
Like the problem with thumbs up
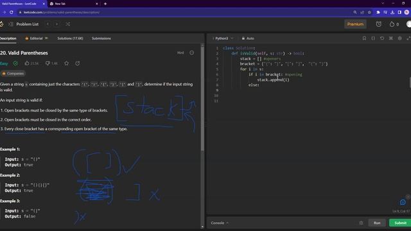pyautogui.click(x=31, y=64)
